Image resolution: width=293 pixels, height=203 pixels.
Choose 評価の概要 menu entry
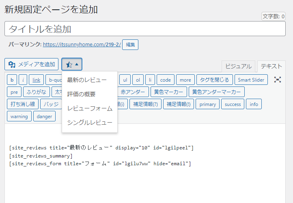[81, 94]
